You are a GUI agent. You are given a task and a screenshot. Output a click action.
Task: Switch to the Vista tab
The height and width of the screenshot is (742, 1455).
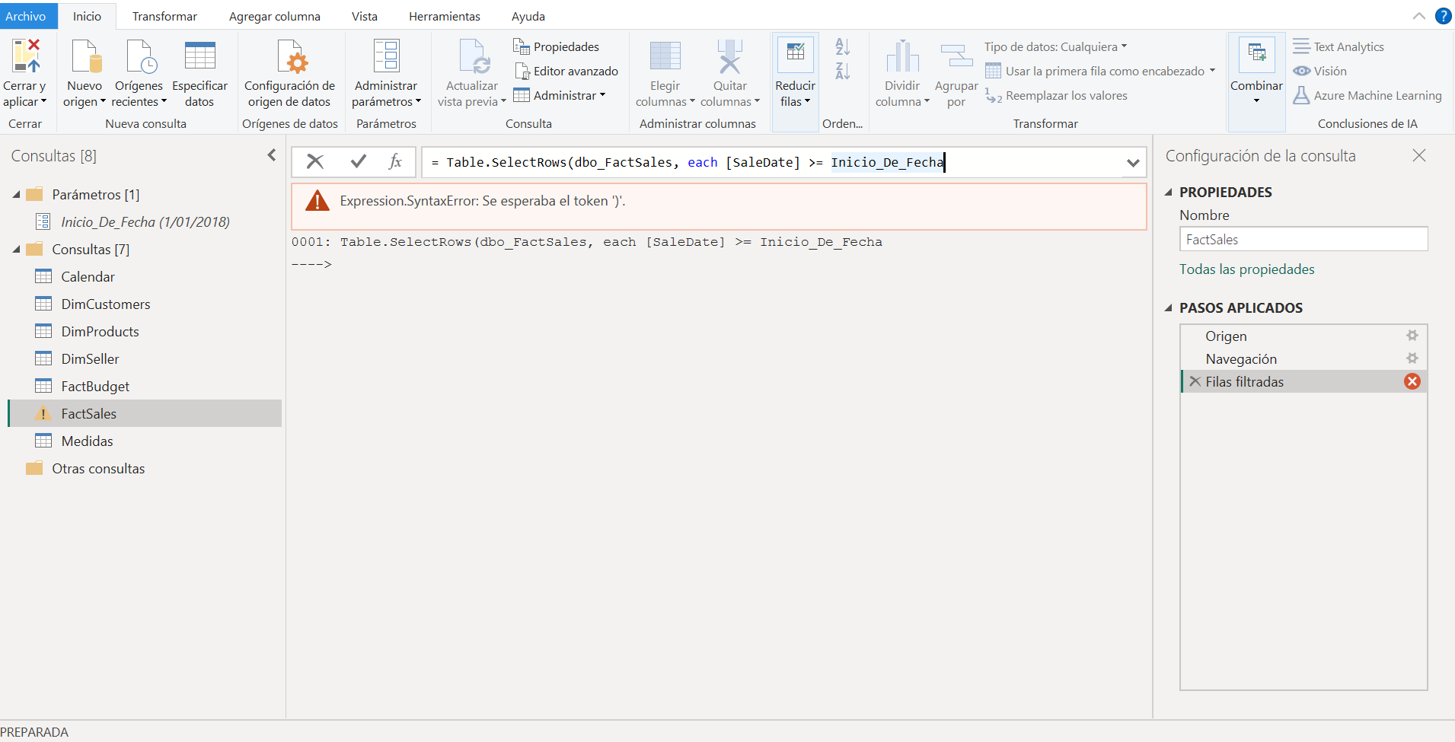click(x=365, y=16)
